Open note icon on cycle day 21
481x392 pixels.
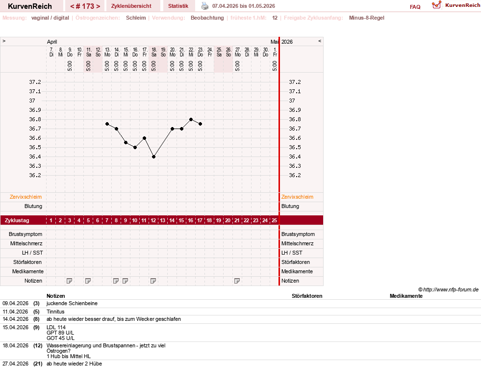[237, 281]
